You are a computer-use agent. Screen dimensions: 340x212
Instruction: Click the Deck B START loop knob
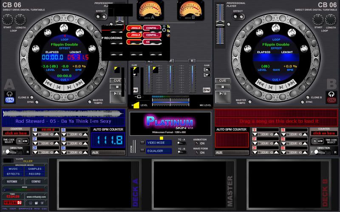coord(318,20)
